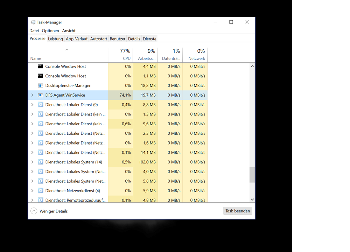Screen dimensions: 350x252
Task: Open the Ansicht menu
Action: [69, 31]
